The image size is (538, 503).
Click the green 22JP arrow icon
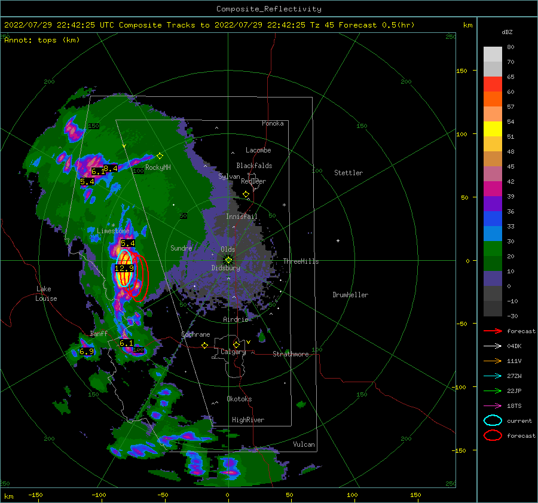pos(493,391)
